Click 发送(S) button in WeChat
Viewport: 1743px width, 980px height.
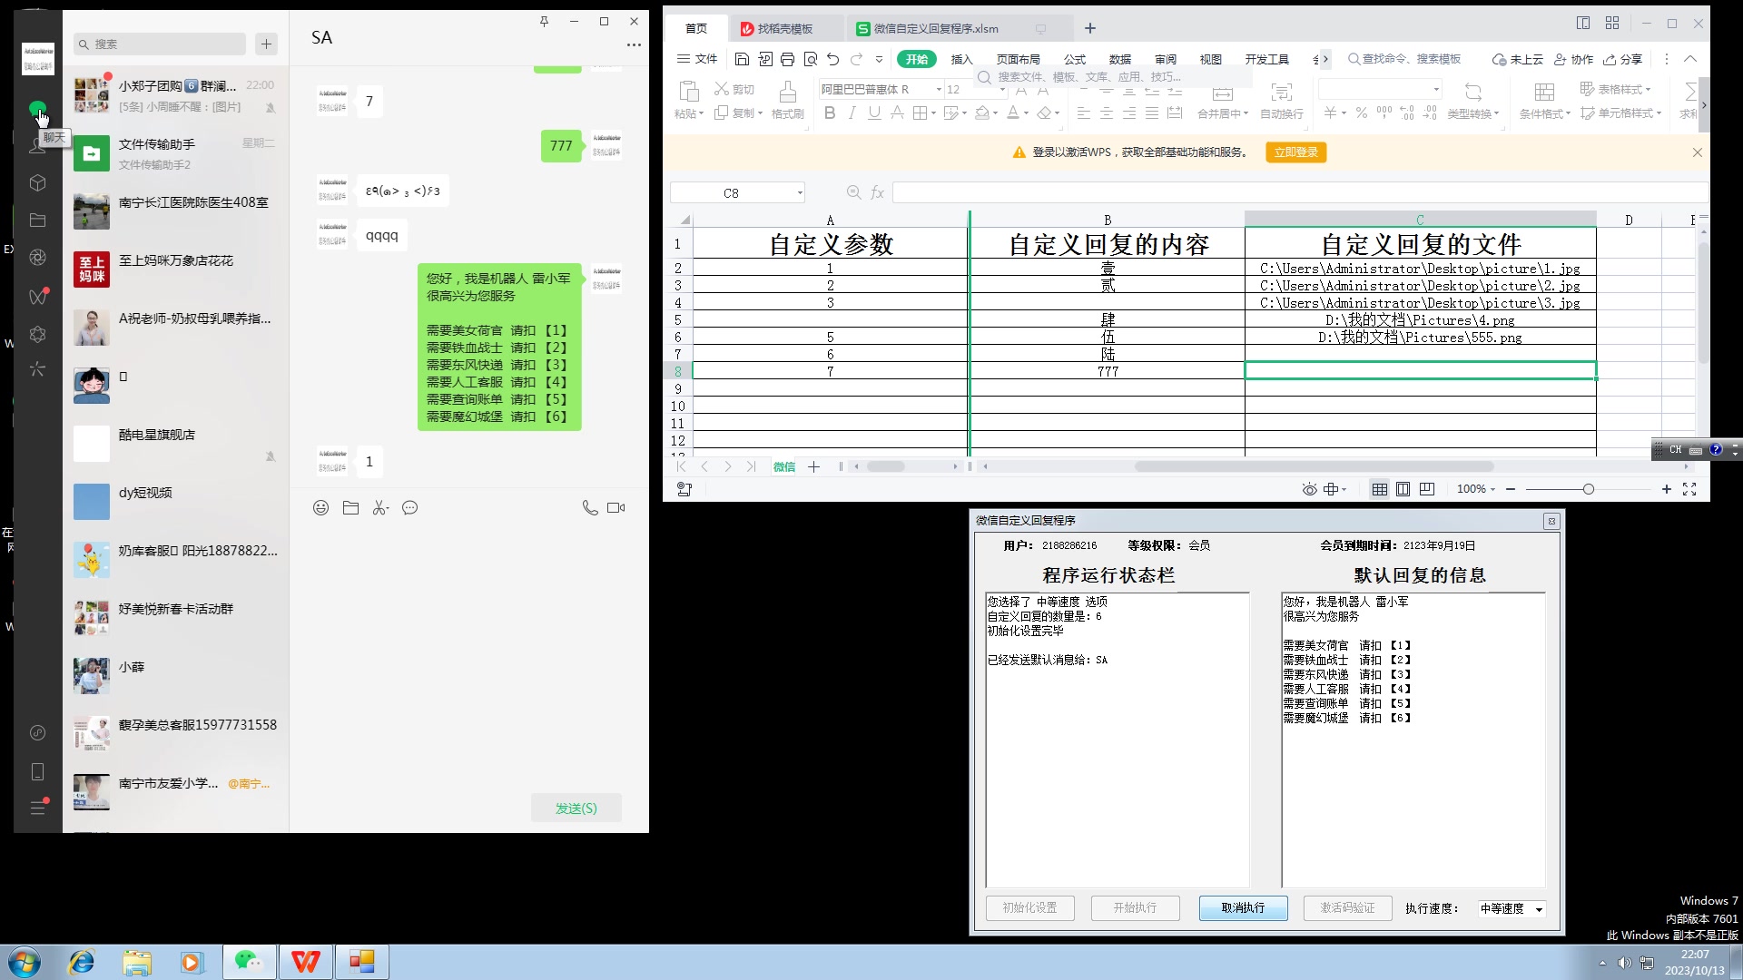pyautogui.click(x=576, y=808)
